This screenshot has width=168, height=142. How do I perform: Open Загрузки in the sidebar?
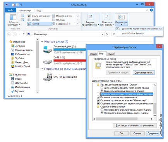(18, 46)
